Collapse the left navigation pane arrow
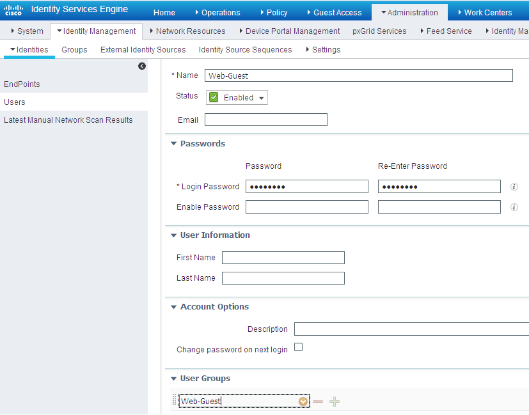Image resolution: width=529 pixels, height=415 pixels. (x=141, y=66)
